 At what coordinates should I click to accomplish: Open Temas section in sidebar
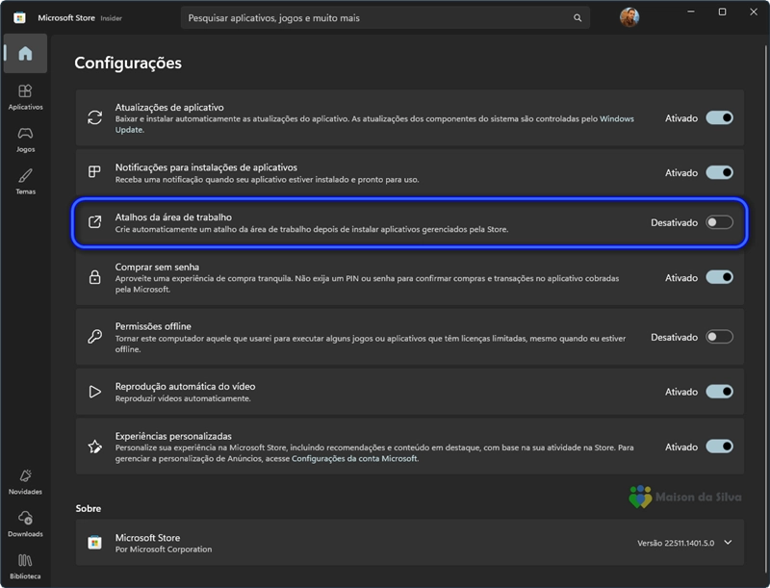pos(25,181)
